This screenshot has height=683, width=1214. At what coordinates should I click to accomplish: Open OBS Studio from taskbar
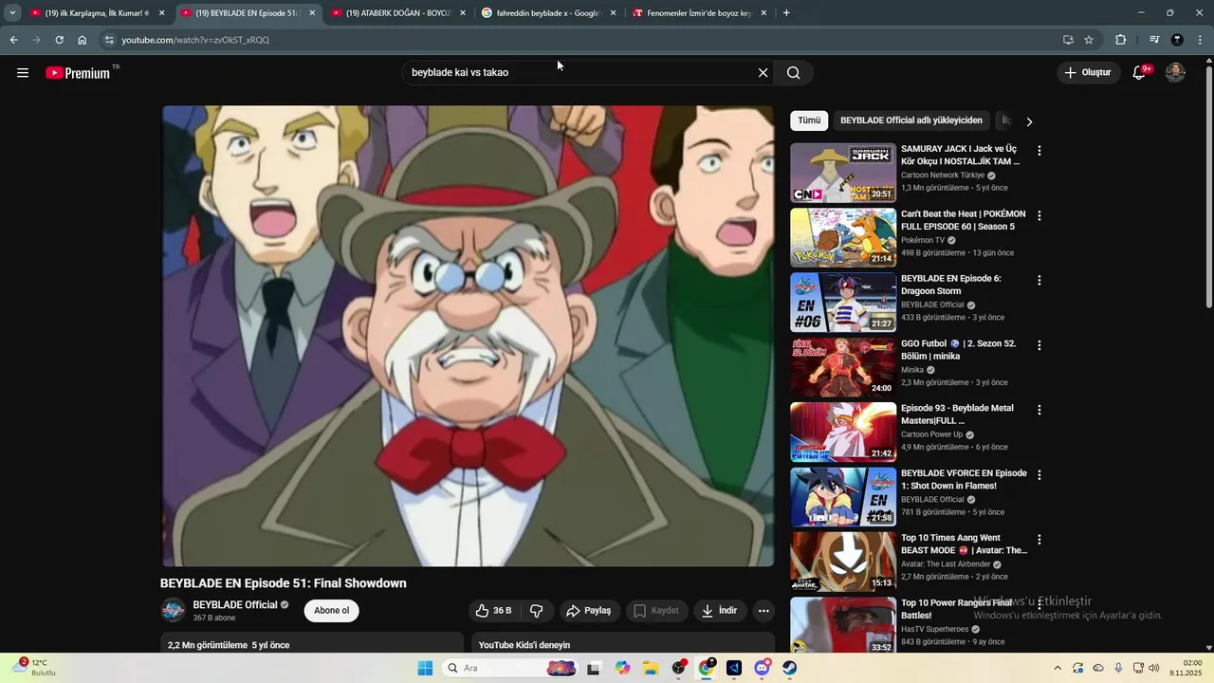[x=679, y=668]
